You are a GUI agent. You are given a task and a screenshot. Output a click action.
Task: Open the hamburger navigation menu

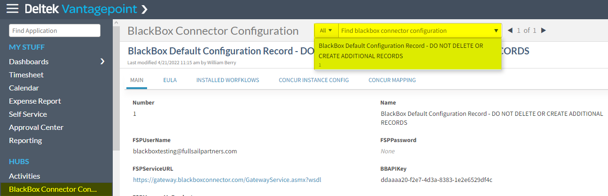click(12, 8)
